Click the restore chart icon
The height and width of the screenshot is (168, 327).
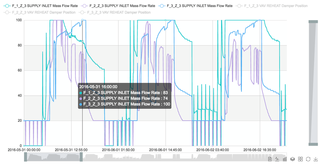tap(308, 159)
